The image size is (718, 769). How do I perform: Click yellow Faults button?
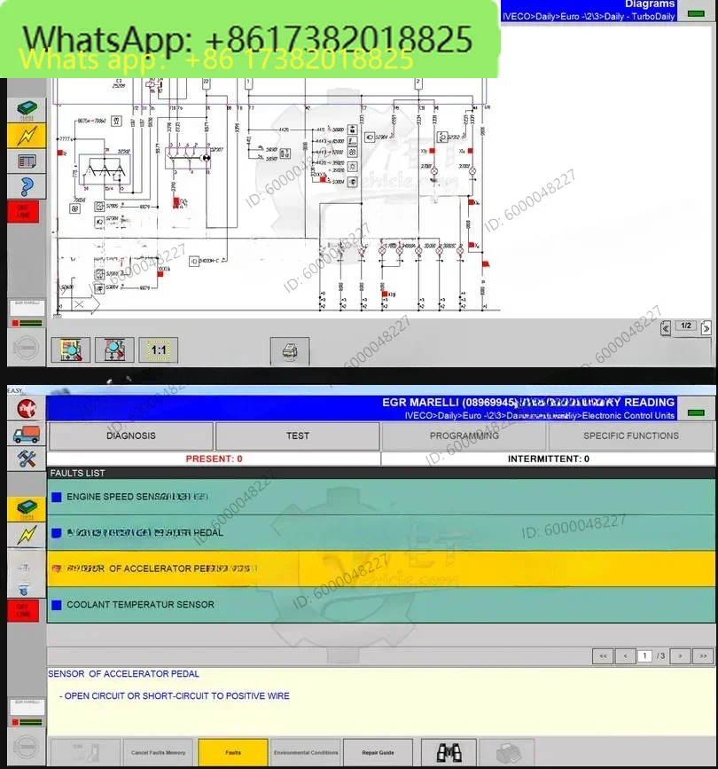point(233,752)
